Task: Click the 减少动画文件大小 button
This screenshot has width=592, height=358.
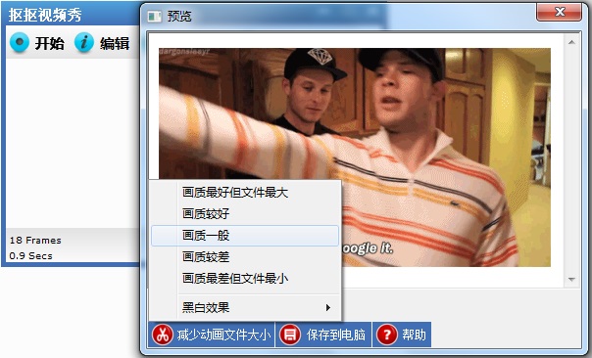Action: pos(212,335)
